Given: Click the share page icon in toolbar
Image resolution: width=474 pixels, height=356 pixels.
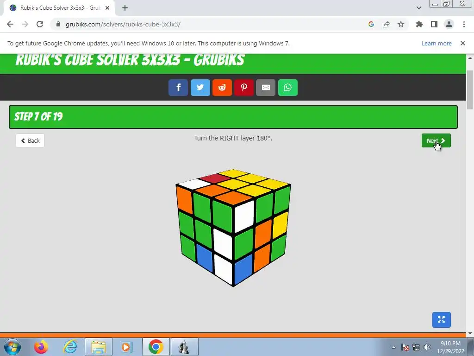Looking at the screenshot, I should point(386,24).
